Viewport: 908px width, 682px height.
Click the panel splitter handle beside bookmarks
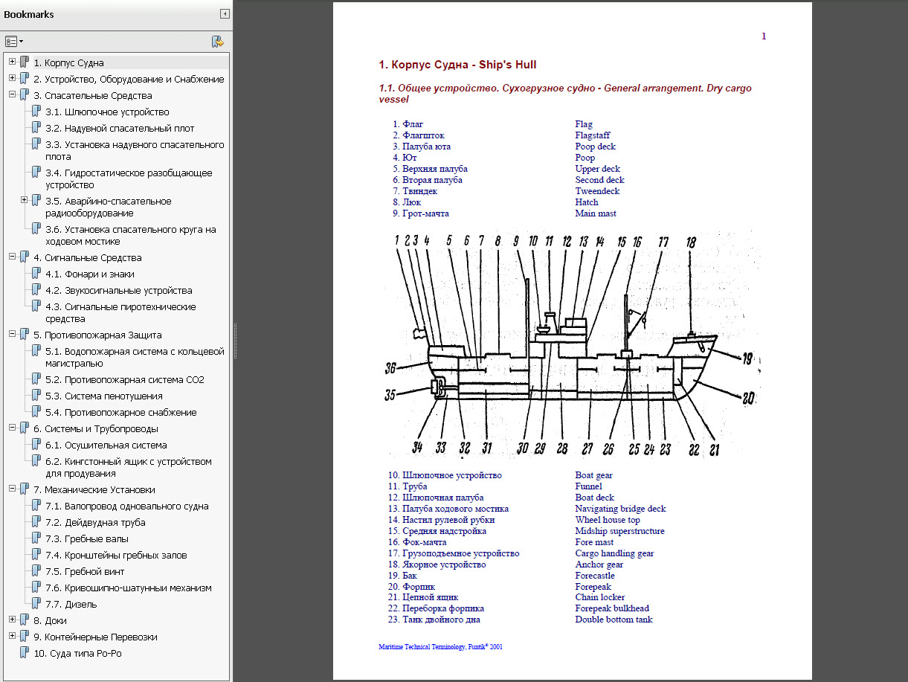pyautogui.click(x=235, y=341)
